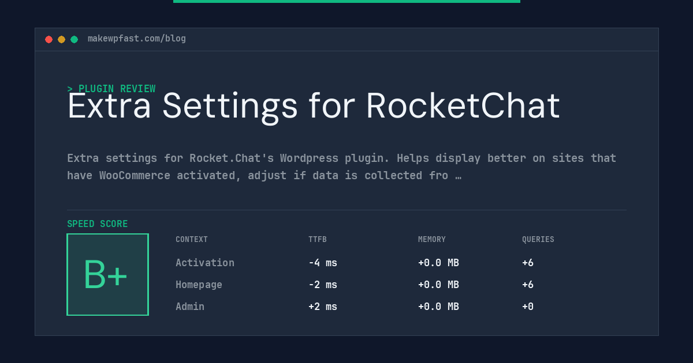693x363 pixels.
Task: Click the yellow window dot
Action: click(x=61, y=39)
